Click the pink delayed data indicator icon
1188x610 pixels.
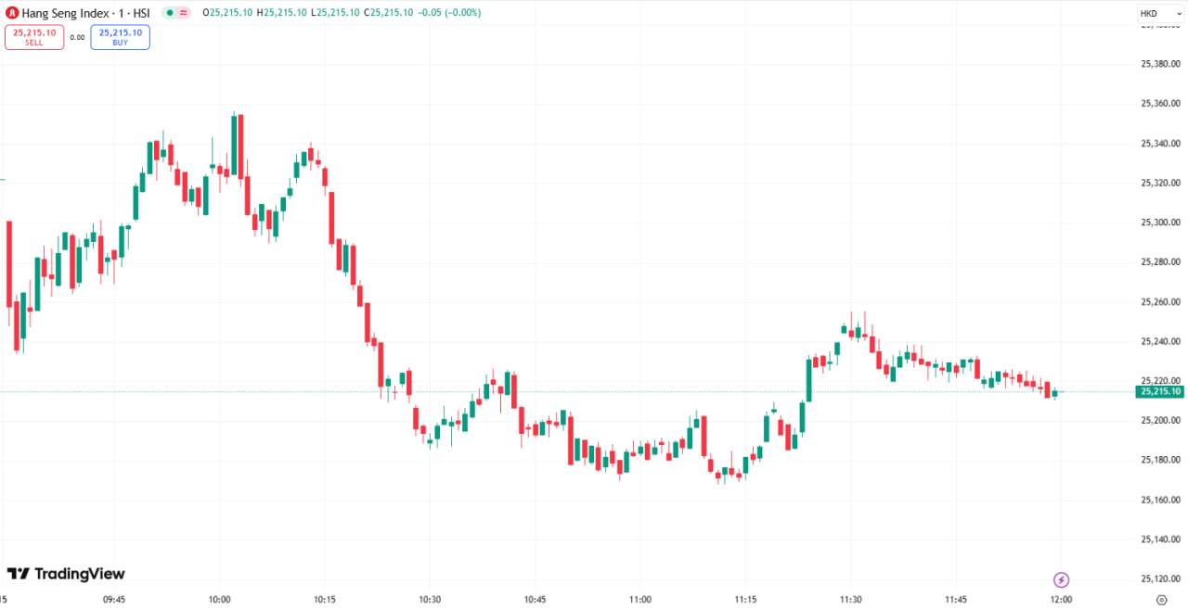pos(184,13)
